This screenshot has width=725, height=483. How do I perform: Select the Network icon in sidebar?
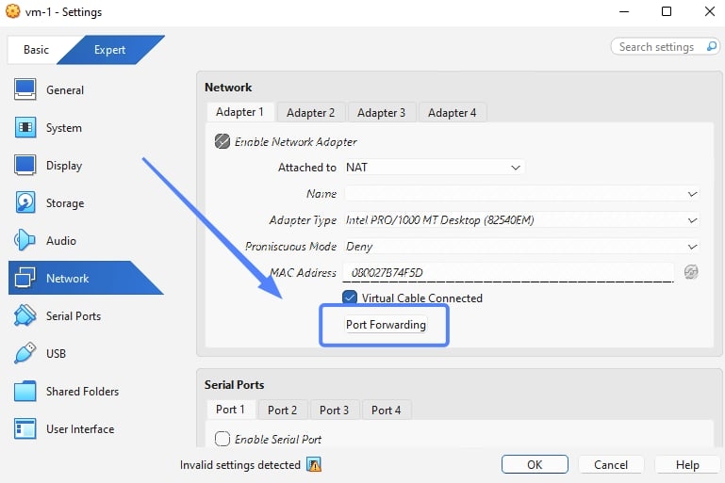pyautogui.click(x=25, y=278)
